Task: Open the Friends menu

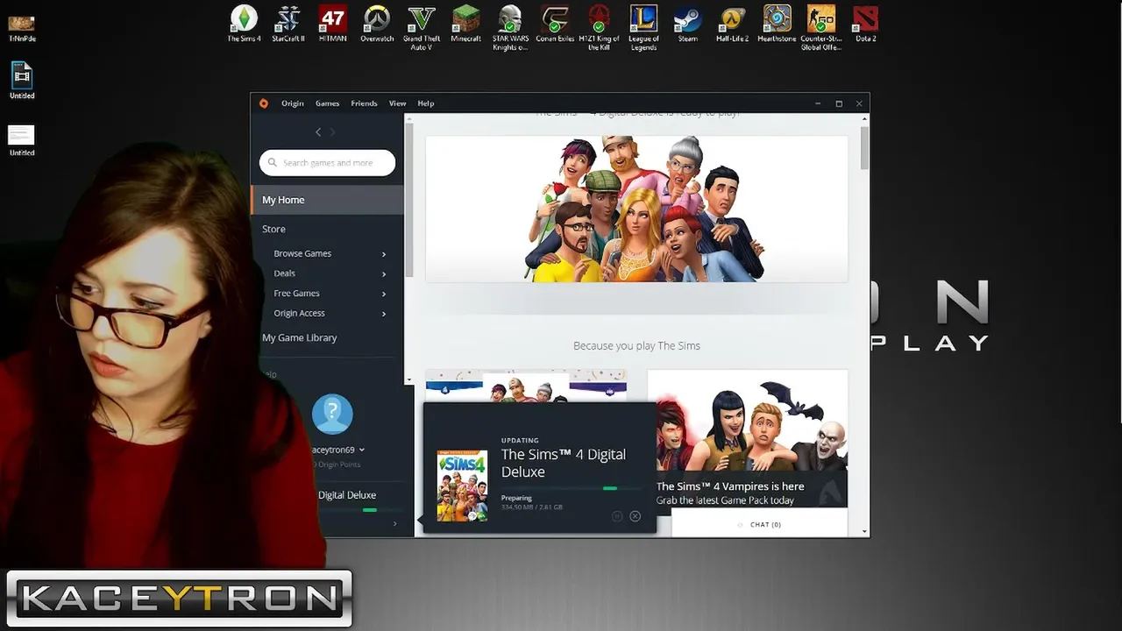Action: click(364, 103)
